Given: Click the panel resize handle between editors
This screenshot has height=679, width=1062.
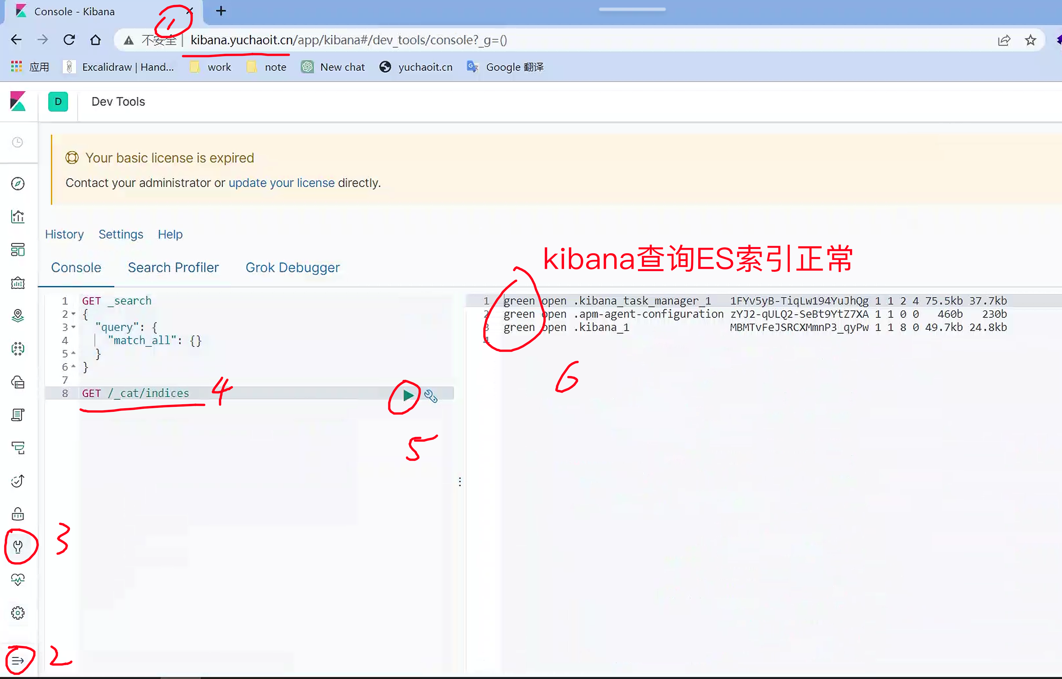Looking at the screenshot, I should click(x=460, y=482).
